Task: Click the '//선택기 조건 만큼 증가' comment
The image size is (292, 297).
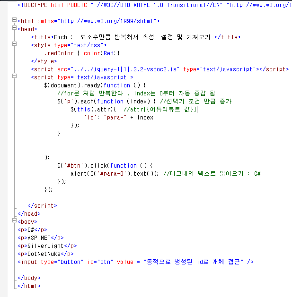Action: point(196,102)
